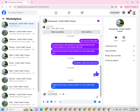
Task: Open Matthew conversation
Action: coord(19,40)
